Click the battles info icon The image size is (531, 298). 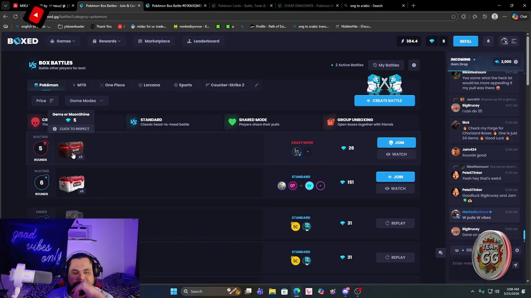[x=414, y=65]
